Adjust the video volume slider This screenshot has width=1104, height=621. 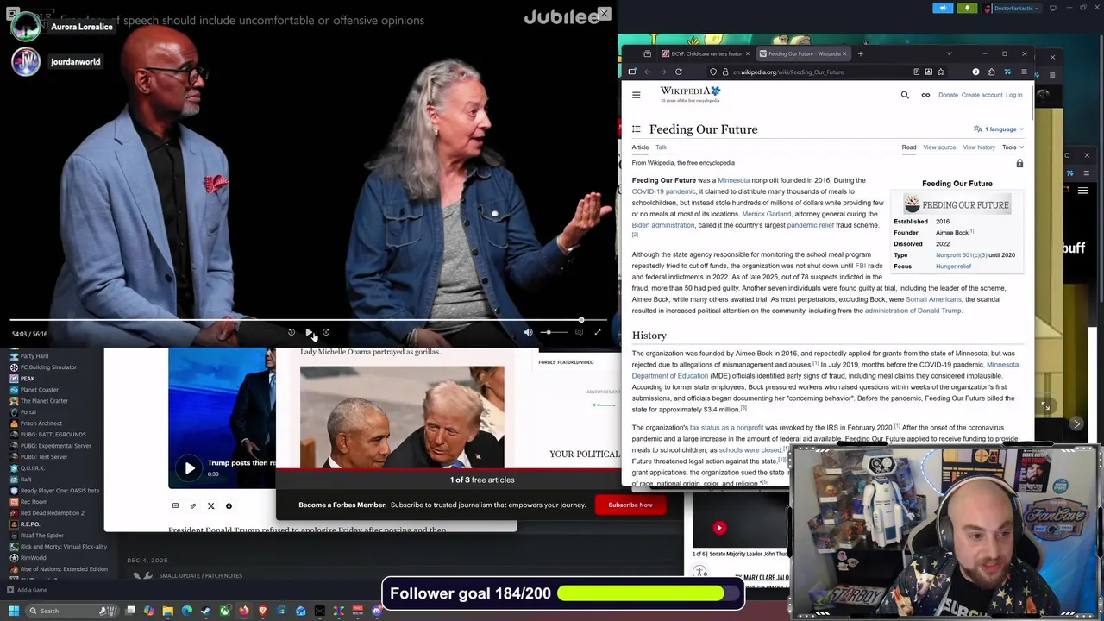point(555,332)
